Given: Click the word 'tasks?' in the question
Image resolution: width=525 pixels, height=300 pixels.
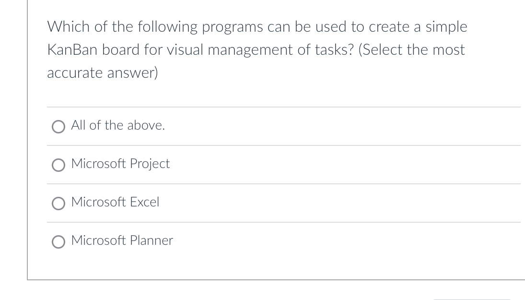Looking at the screenshot, I should click(x=334, y=49).
